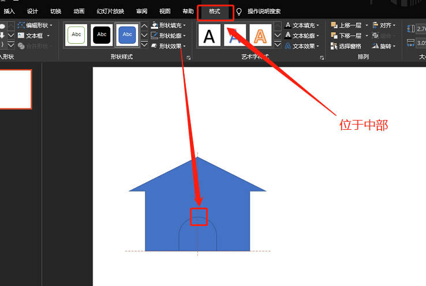Open the 文本填充 dropdown arrow
This screenshot has width=426, height=286.
click(317, 25)
